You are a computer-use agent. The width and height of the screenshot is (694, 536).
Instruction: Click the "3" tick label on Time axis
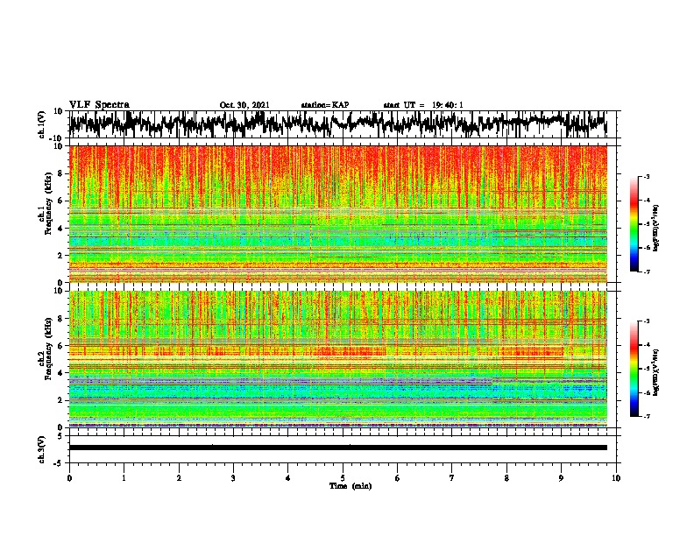233,478
